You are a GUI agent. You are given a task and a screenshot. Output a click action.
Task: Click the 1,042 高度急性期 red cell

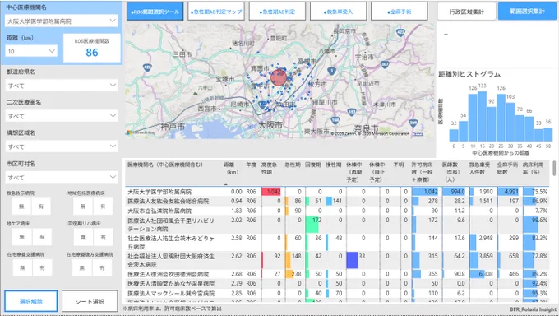271,192
